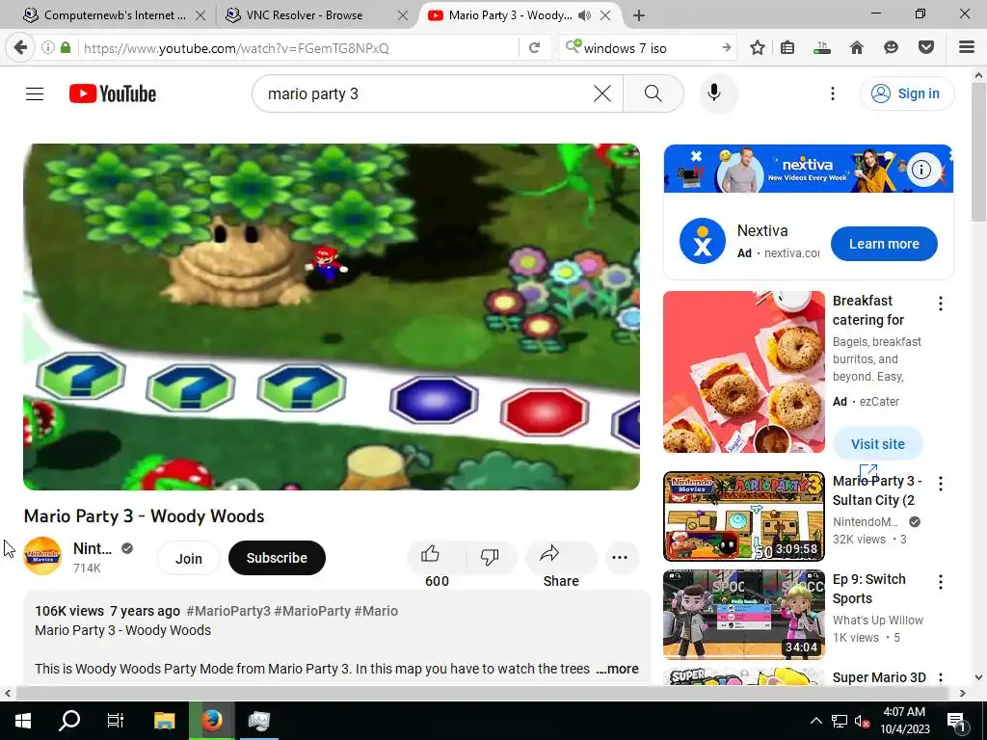Expand the description with ...more
The image size is (987, 740).
617,669
